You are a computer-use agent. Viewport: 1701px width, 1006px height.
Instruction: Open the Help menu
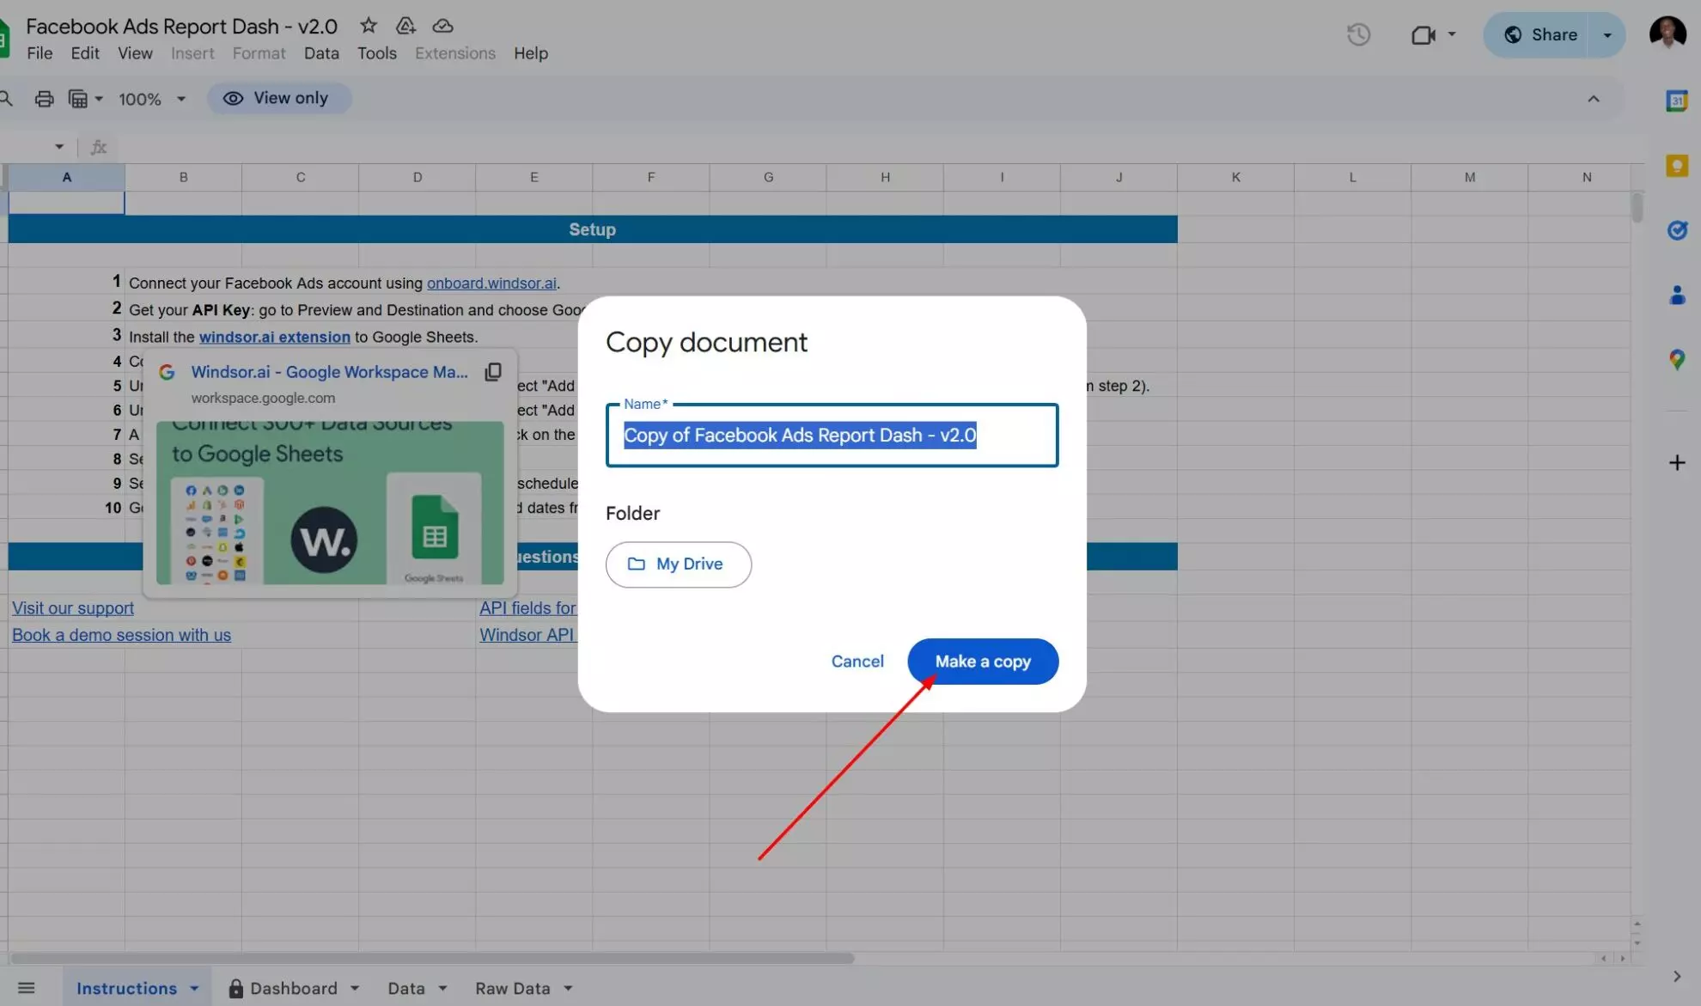tap(531, 53)
